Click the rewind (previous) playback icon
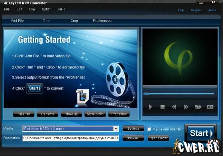Image resolution: width=223 pixels, height=156 pixels. point(174,107)
